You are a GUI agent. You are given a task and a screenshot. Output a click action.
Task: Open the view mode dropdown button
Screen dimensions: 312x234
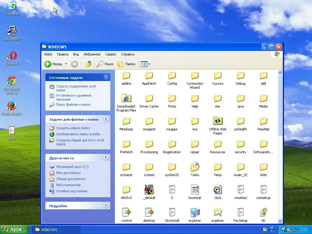145,64
